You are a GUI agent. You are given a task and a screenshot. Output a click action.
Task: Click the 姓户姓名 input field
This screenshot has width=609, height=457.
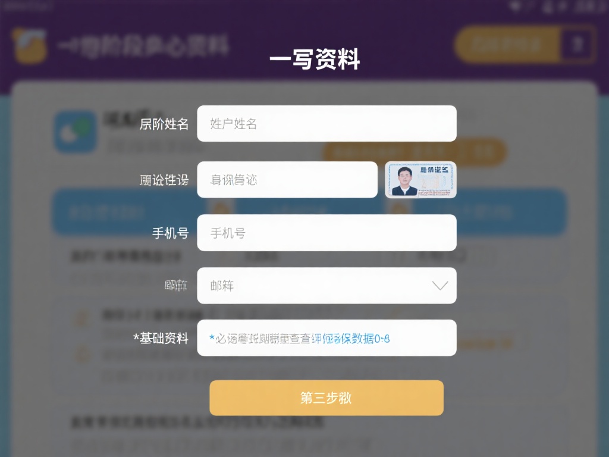327,123
